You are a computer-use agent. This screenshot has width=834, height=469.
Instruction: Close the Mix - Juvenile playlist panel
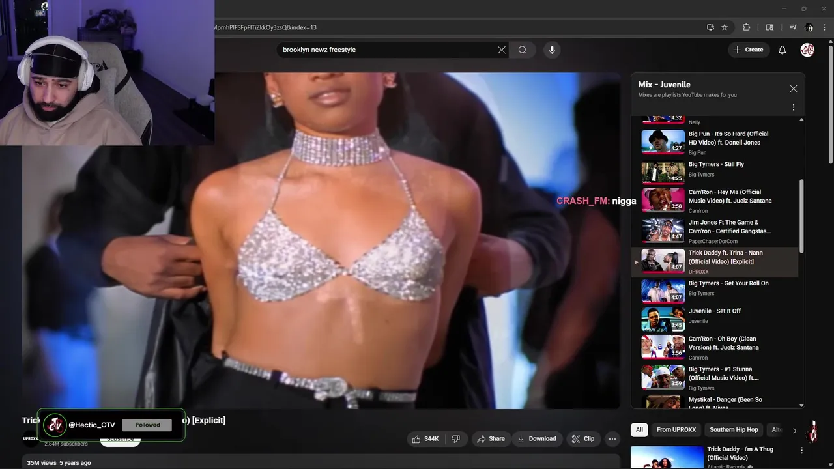click(793, 89)
